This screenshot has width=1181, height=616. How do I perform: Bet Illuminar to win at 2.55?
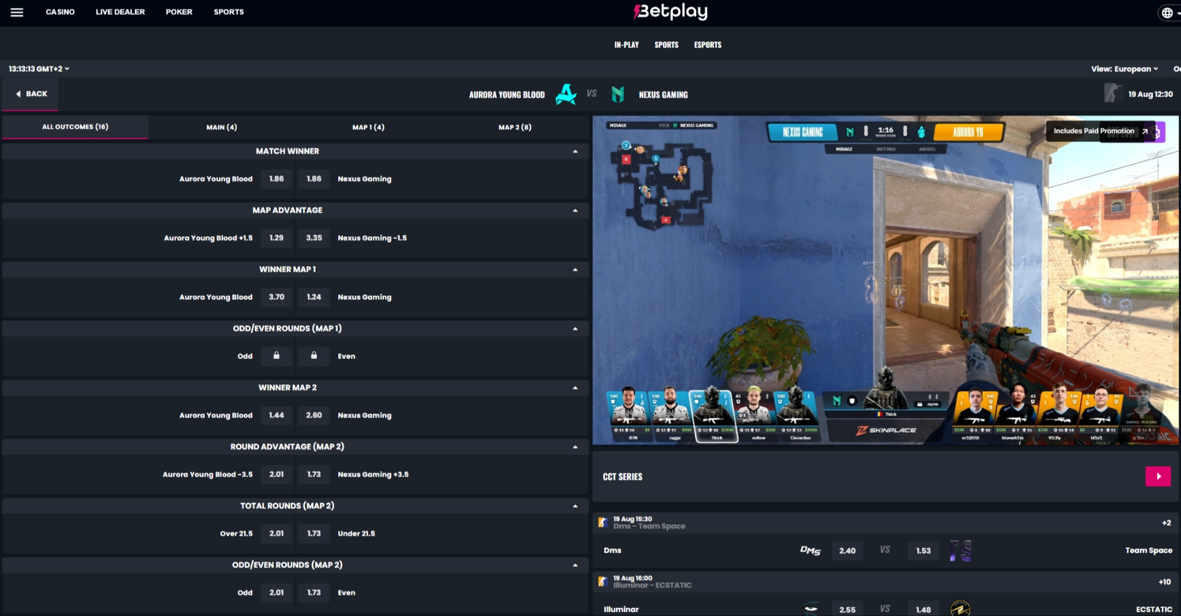(847, 609)
